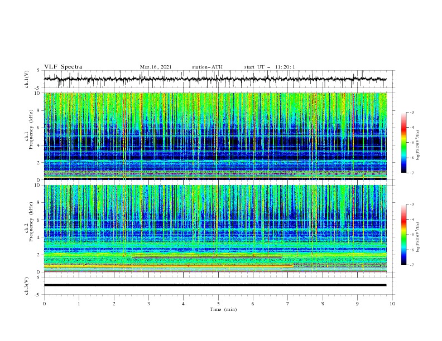Click the "7" tick label on time axis
Image resolution: width=442 pixels, height=341 pixels.
coord(288,304)
